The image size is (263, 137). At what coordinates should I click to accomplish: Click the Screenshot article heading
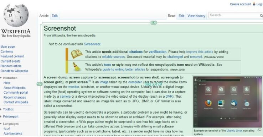tap(60, 28)
